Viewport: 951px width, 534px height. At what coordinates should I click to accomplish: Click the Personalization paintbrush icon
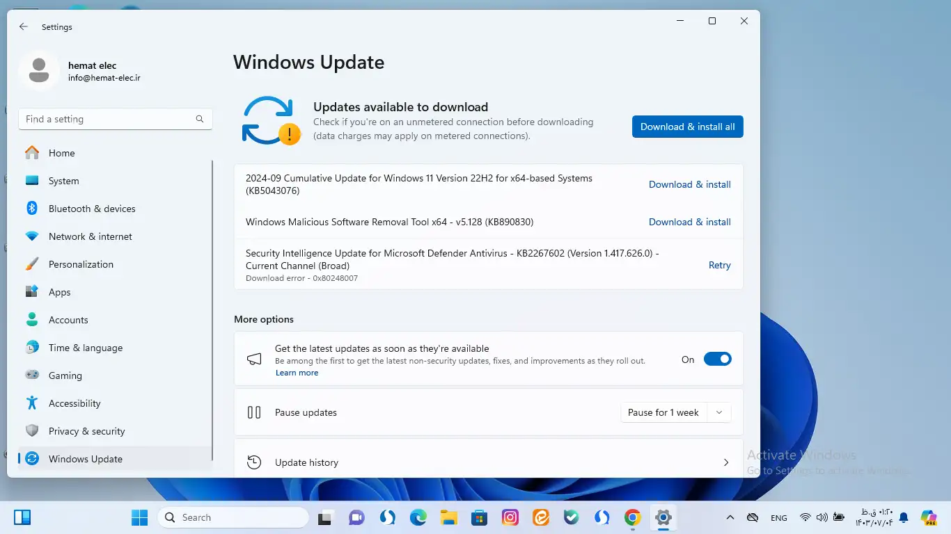[32, 264]
